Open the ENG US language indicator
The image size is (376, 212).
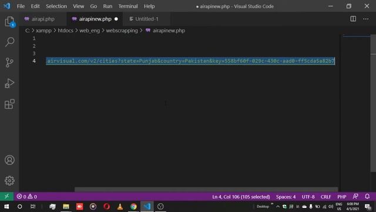pos(339,207)
